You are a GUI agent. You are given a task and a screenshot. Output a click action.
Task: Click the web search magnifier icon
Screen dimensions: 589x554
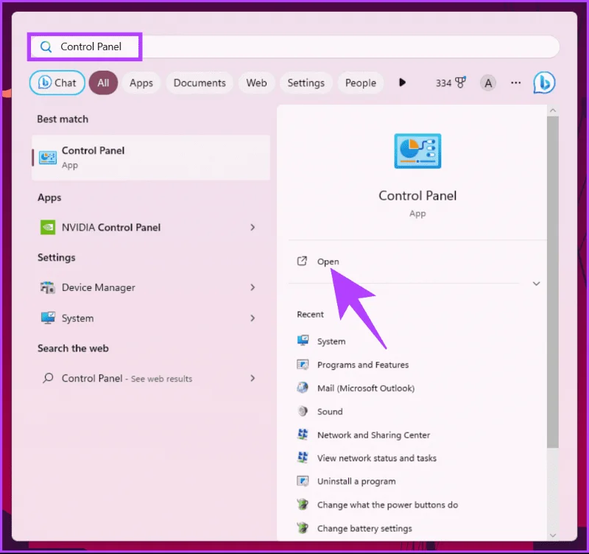point(48,378)
